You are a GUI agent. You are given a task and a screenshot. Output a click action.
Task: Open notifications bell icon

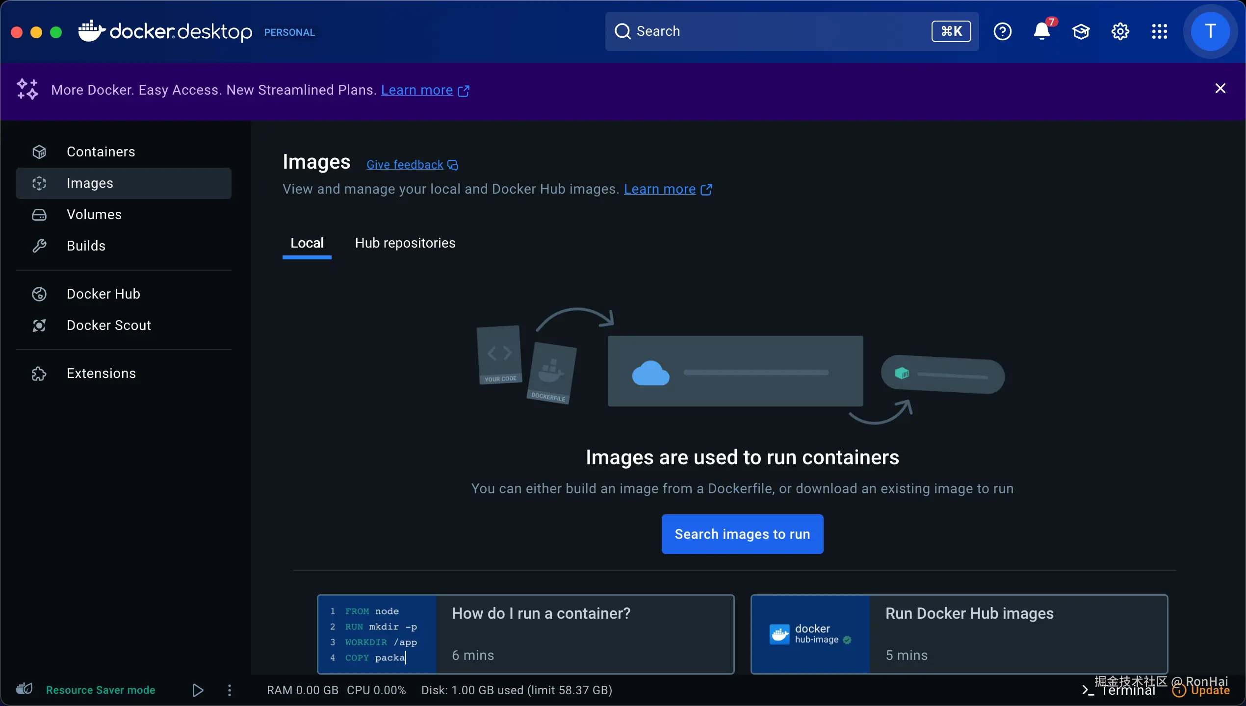pos(1041,31)
